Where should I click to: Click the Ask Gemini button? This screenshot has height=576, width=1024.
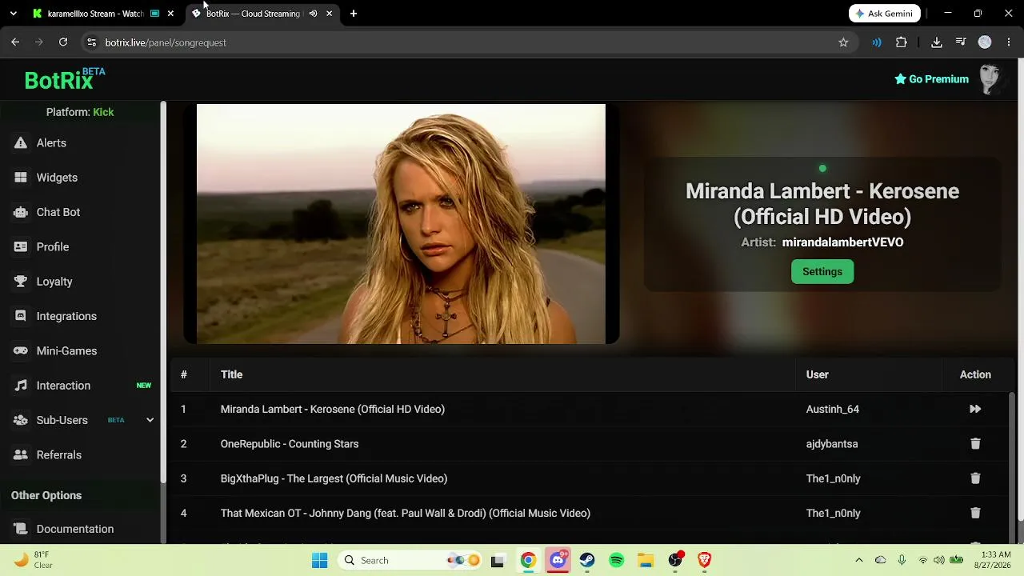pos(885,14)
